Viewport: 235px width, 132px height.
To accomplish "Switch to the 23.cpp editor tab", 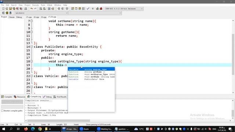I will (43, 17).
